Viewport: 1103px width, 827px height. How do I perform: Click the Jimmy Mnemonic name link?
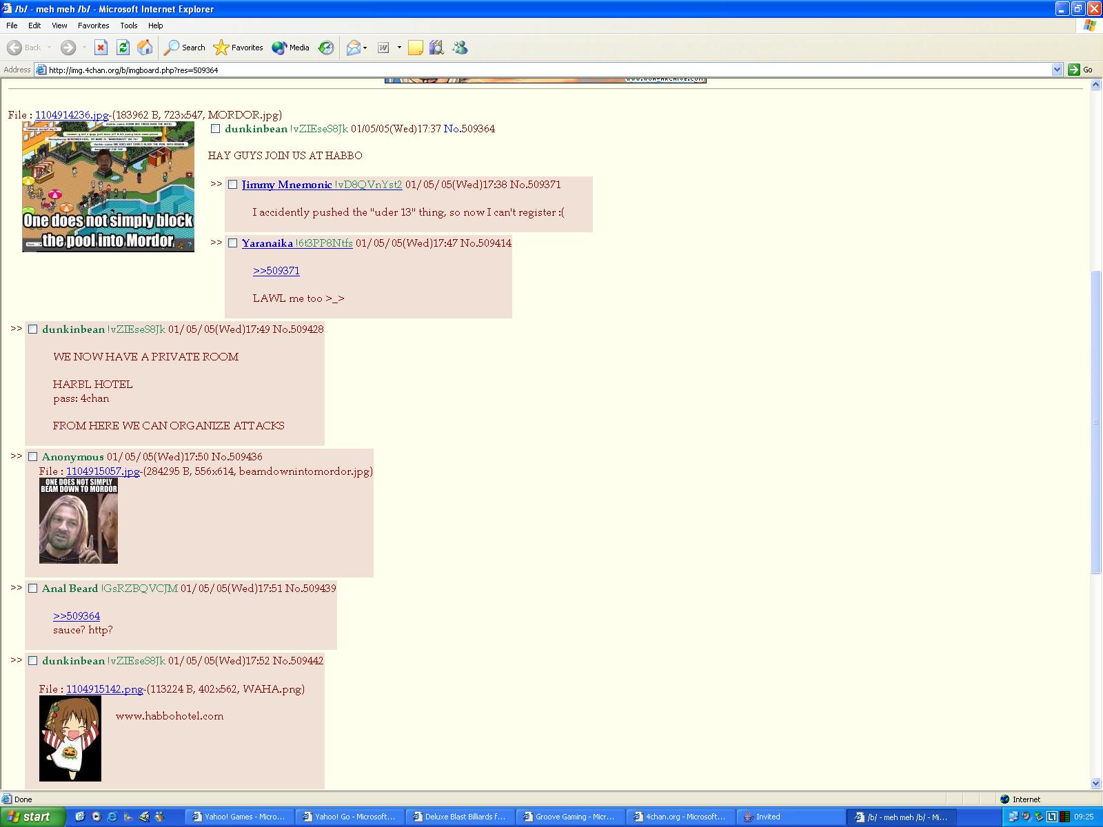287,185
